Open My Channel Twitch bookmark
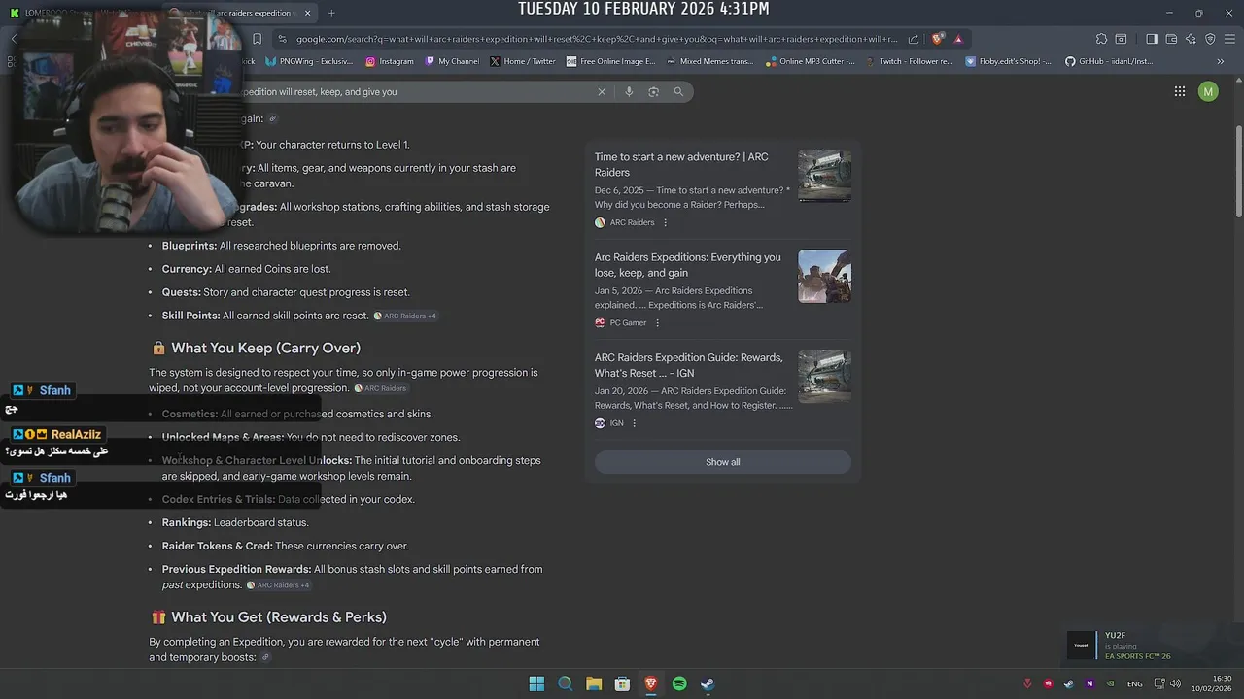 click(x=452, y=61)
